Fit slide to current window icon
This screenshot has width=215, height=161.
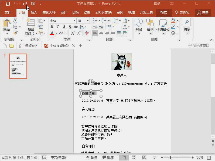click(x=209, y=157)
